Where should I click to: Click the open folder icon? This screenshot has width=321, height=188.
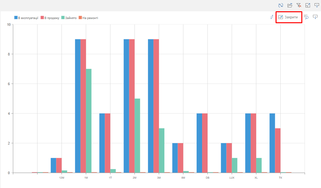290,5
